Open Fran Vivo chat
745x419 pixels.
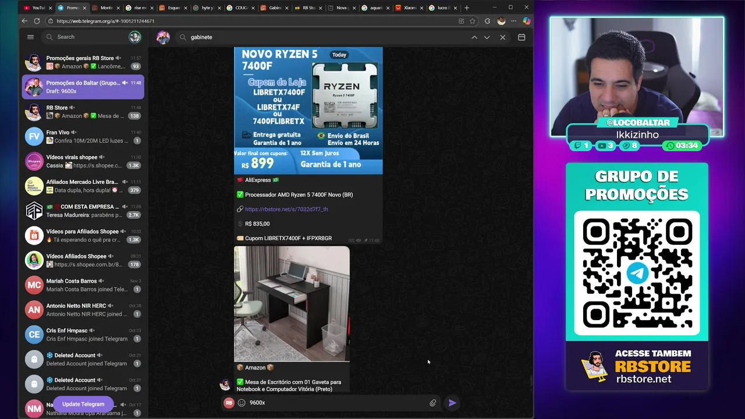[83, 136]
